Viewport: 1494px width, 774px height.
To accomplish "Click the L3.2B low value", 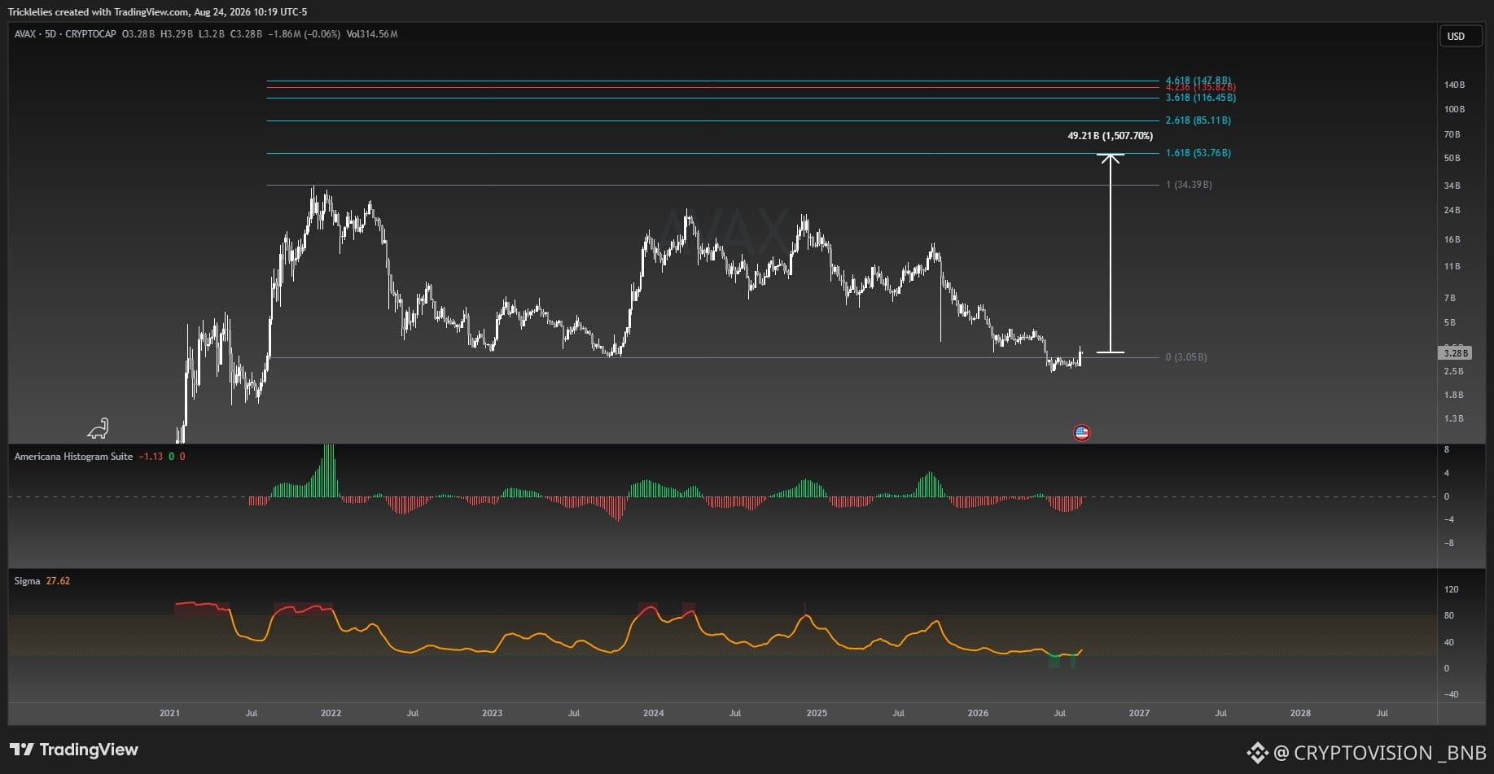I will click(212, 34).
